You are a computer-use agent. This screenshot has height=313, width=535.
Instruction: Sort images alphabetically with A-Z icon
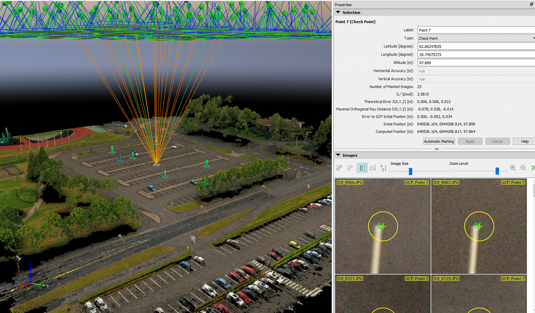coord(383,168)
